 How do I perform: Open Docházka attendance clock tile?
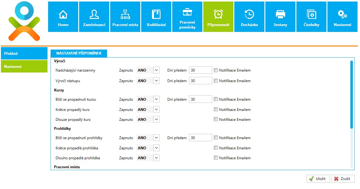pyautogui.click(x=249, y=17)
